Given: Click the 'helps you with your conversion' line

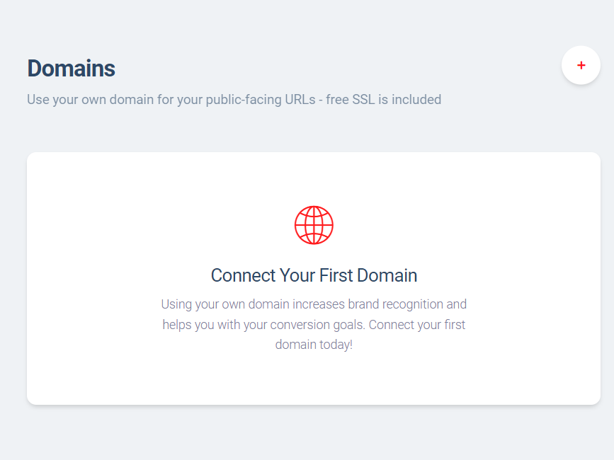Looking at the screenshot, I should point(314,325).
